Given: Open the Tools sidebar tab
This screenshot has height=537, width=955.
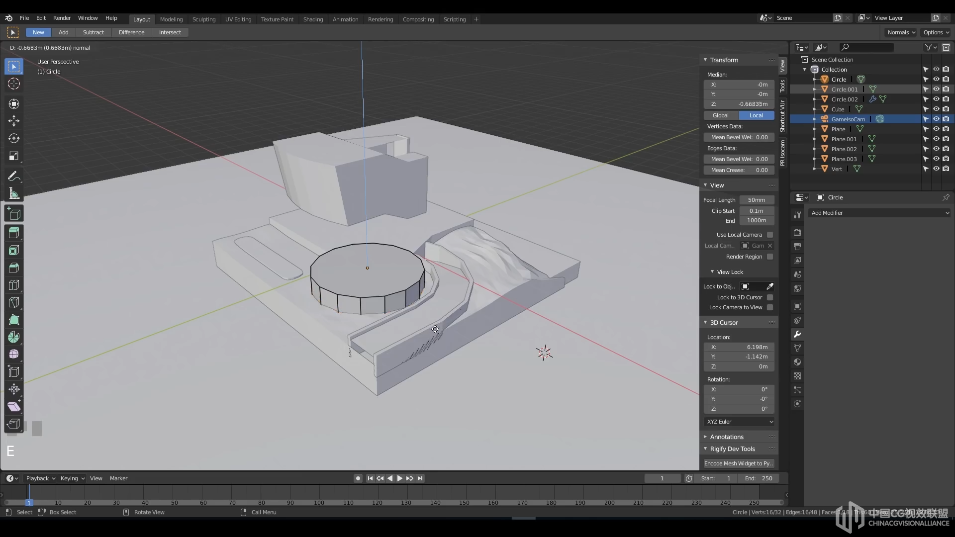Looking at the screenshot, I should [x=782, y=86].
